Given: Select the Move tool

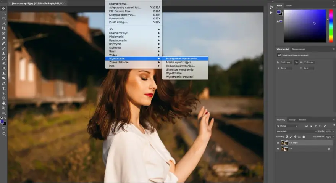Looking at the screenshot, I should [3, 8].
